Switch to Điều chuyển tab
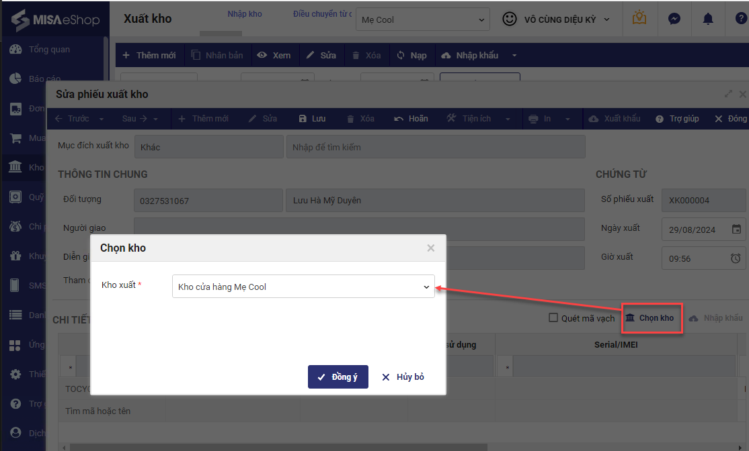 click(x=323, y=14)
